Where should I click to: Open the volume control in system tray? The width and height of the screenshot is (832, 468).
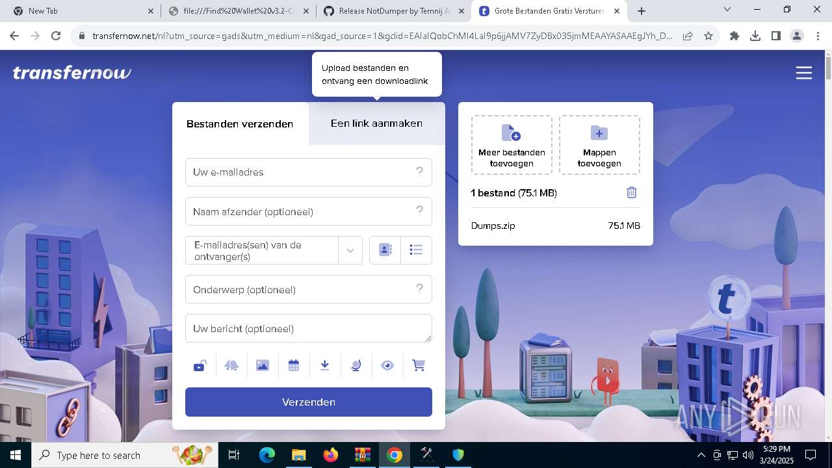[x=748, y=455]
